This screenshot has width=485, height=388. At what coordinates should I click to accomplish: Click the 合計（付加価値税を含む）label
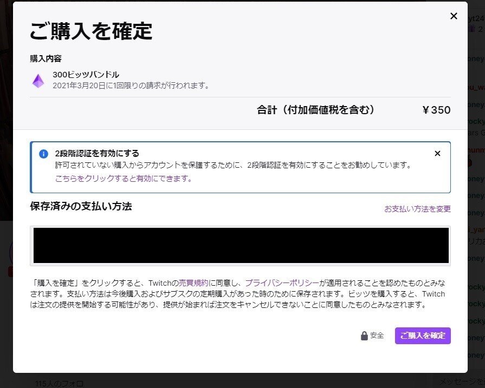point(315,110)
